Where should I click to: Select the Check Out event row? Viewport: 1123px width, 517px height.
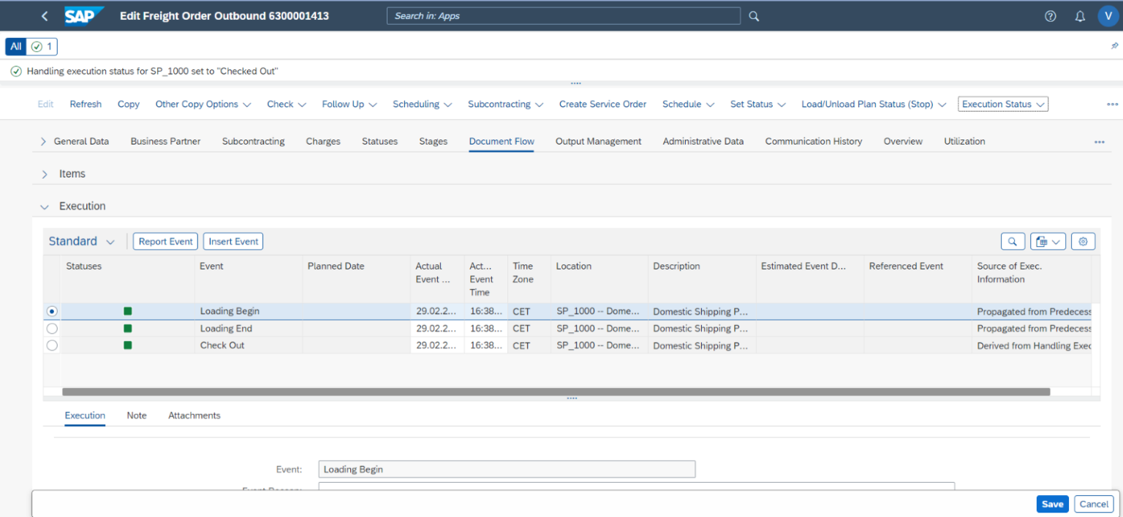coord(52,345)
